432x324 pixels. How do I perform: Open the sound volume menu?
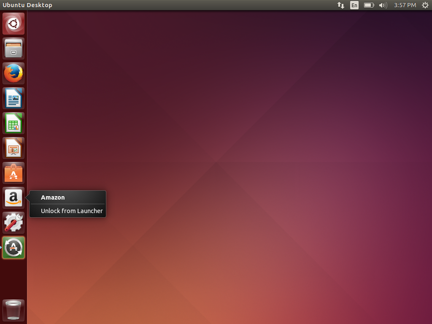(x=383, y=5)
